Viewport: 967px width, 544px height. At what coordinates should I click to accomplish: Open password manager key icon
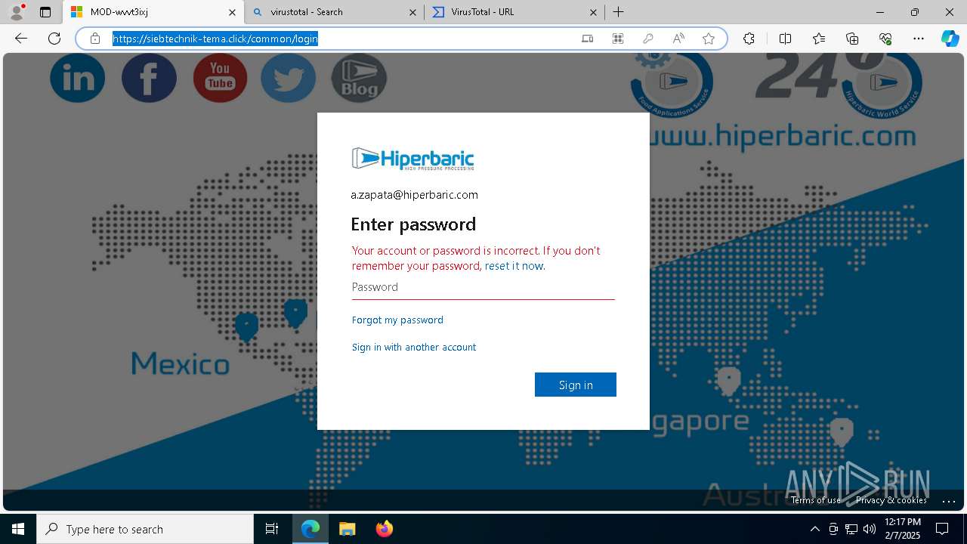click(648, 39)
